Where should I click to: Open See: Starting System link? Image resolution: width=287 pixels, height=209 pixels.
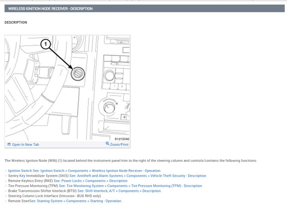tap(46, 201)
